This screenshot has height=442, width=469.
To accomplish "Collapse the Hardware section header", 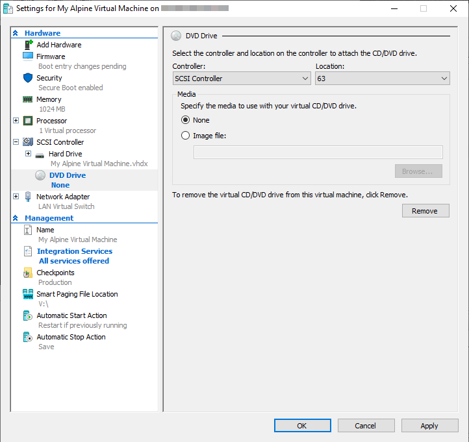I will (16, 33).
